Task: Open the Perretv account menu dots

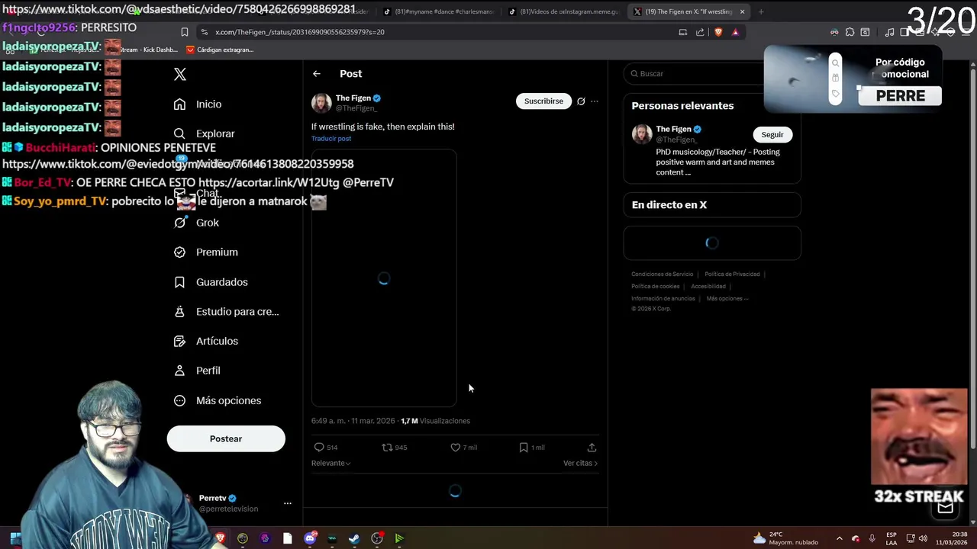Action: [x=288, y=503]
